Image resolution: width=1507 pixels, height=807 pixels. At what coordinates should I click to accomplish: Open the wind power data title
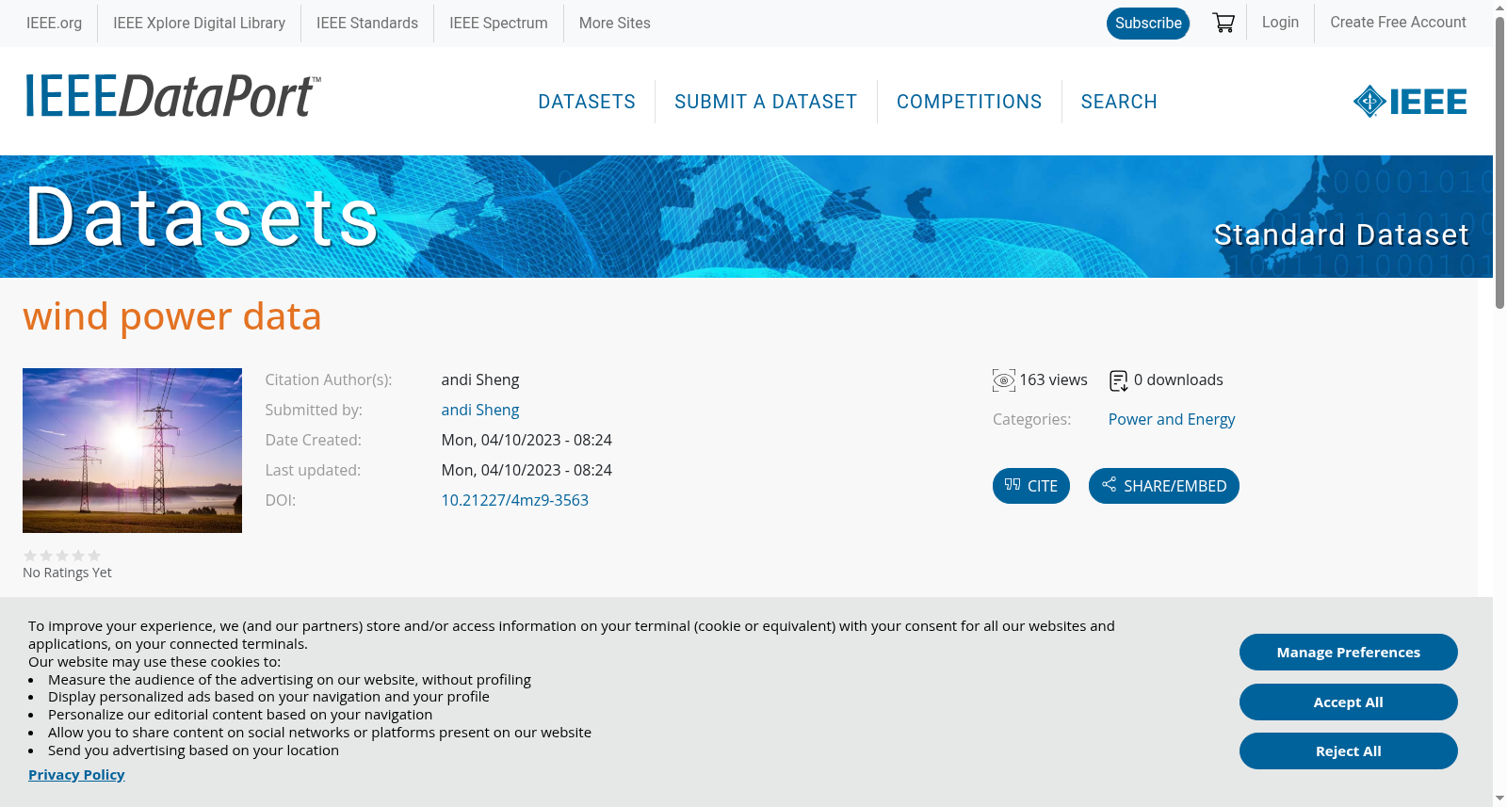172,316
